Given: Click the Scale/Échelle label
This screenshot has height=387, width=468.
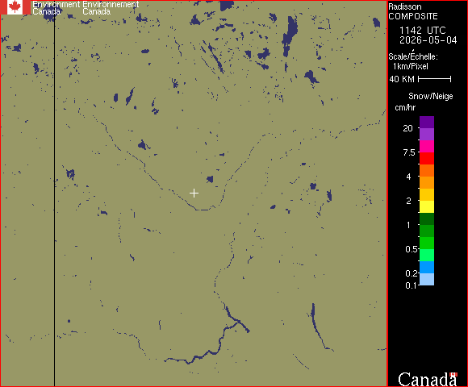Looking at the screenshot, I should [x=413, y=56].
